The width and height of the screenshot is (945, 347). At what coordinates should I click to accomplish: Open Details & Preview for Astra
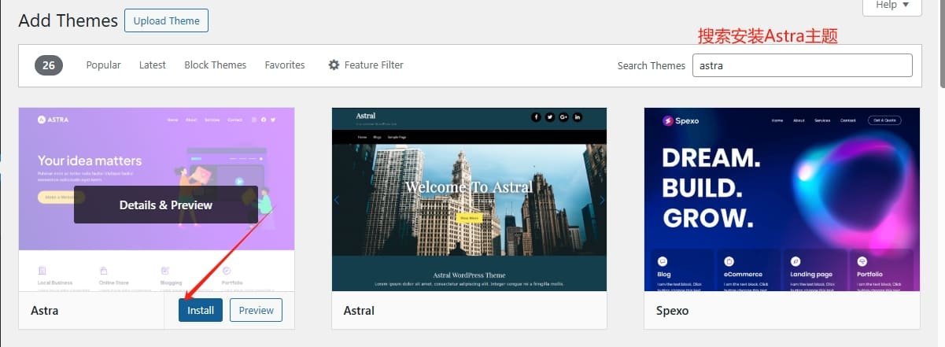(166, 205)
